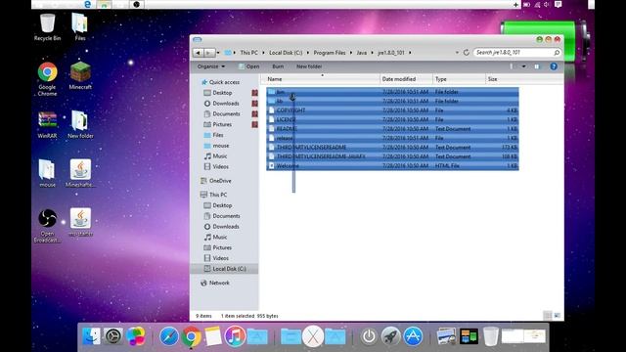The height and width of the screenshot is (352, 626).
Task: Click Open in the Explorer toolbar
Action: [x=248, y=66]
